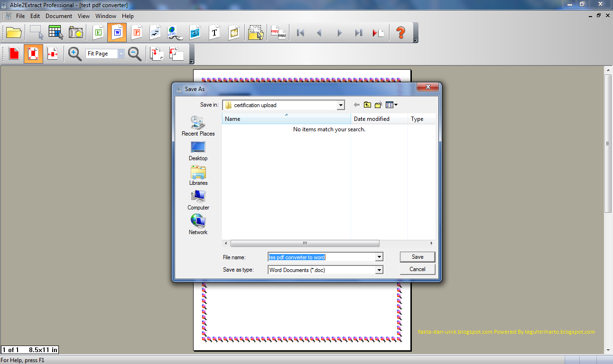Close the Save As dialog
Viewport: 613px width, 364px height.
pos(427,87)
